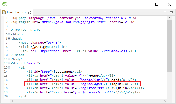Click the vertical scrollbar up arrow

(x=169, y=18)
